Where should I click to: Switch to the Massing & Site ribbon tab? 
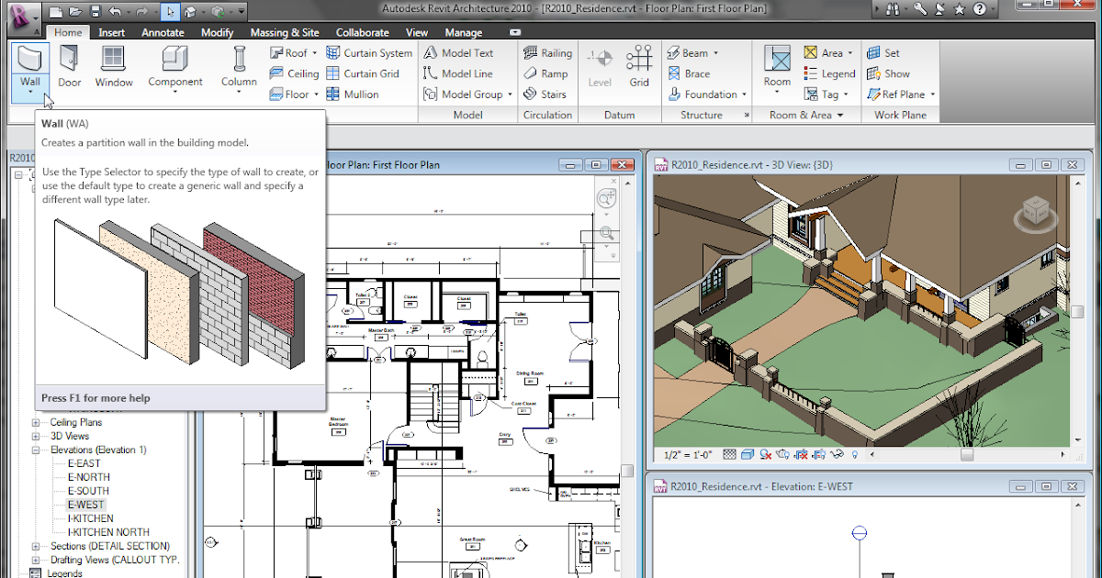tap(285, 31)
